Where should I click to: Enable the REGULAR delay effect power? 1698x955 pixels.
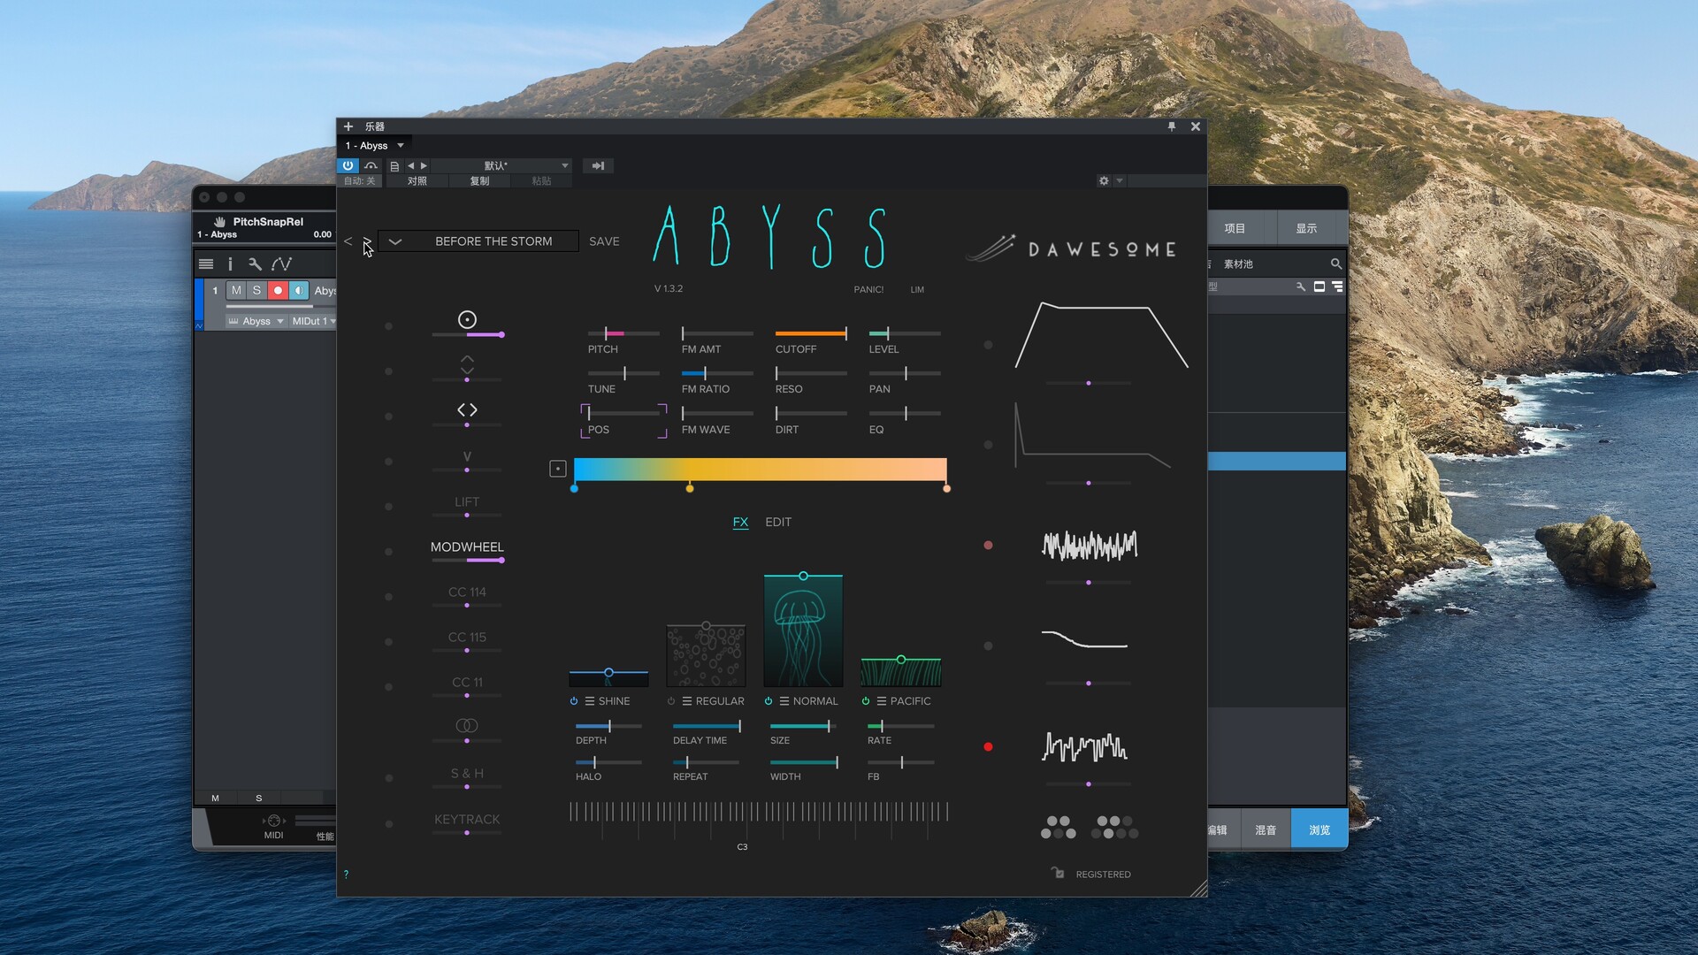coord(671,701)
